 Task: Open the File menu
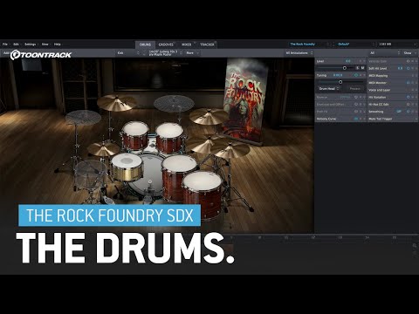(5, 44)
